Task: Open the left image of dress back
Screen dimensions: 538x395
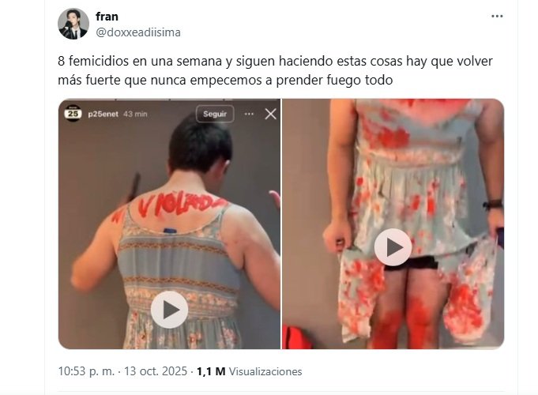Action: [x=170, y=224]
